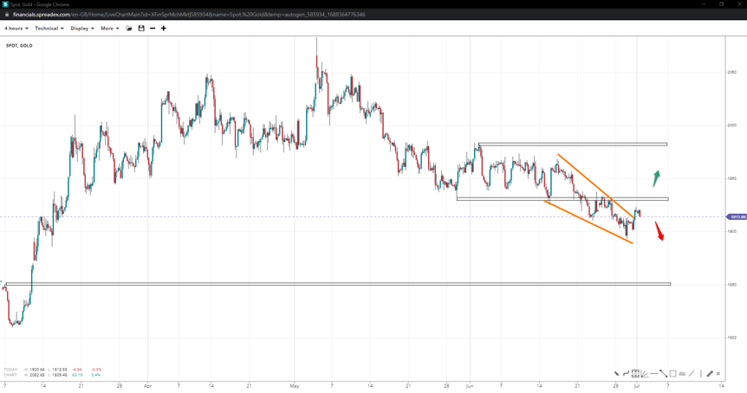The image size is (747, 393).
Task: Select the arrow drawing tool
Action: (617, 374)
